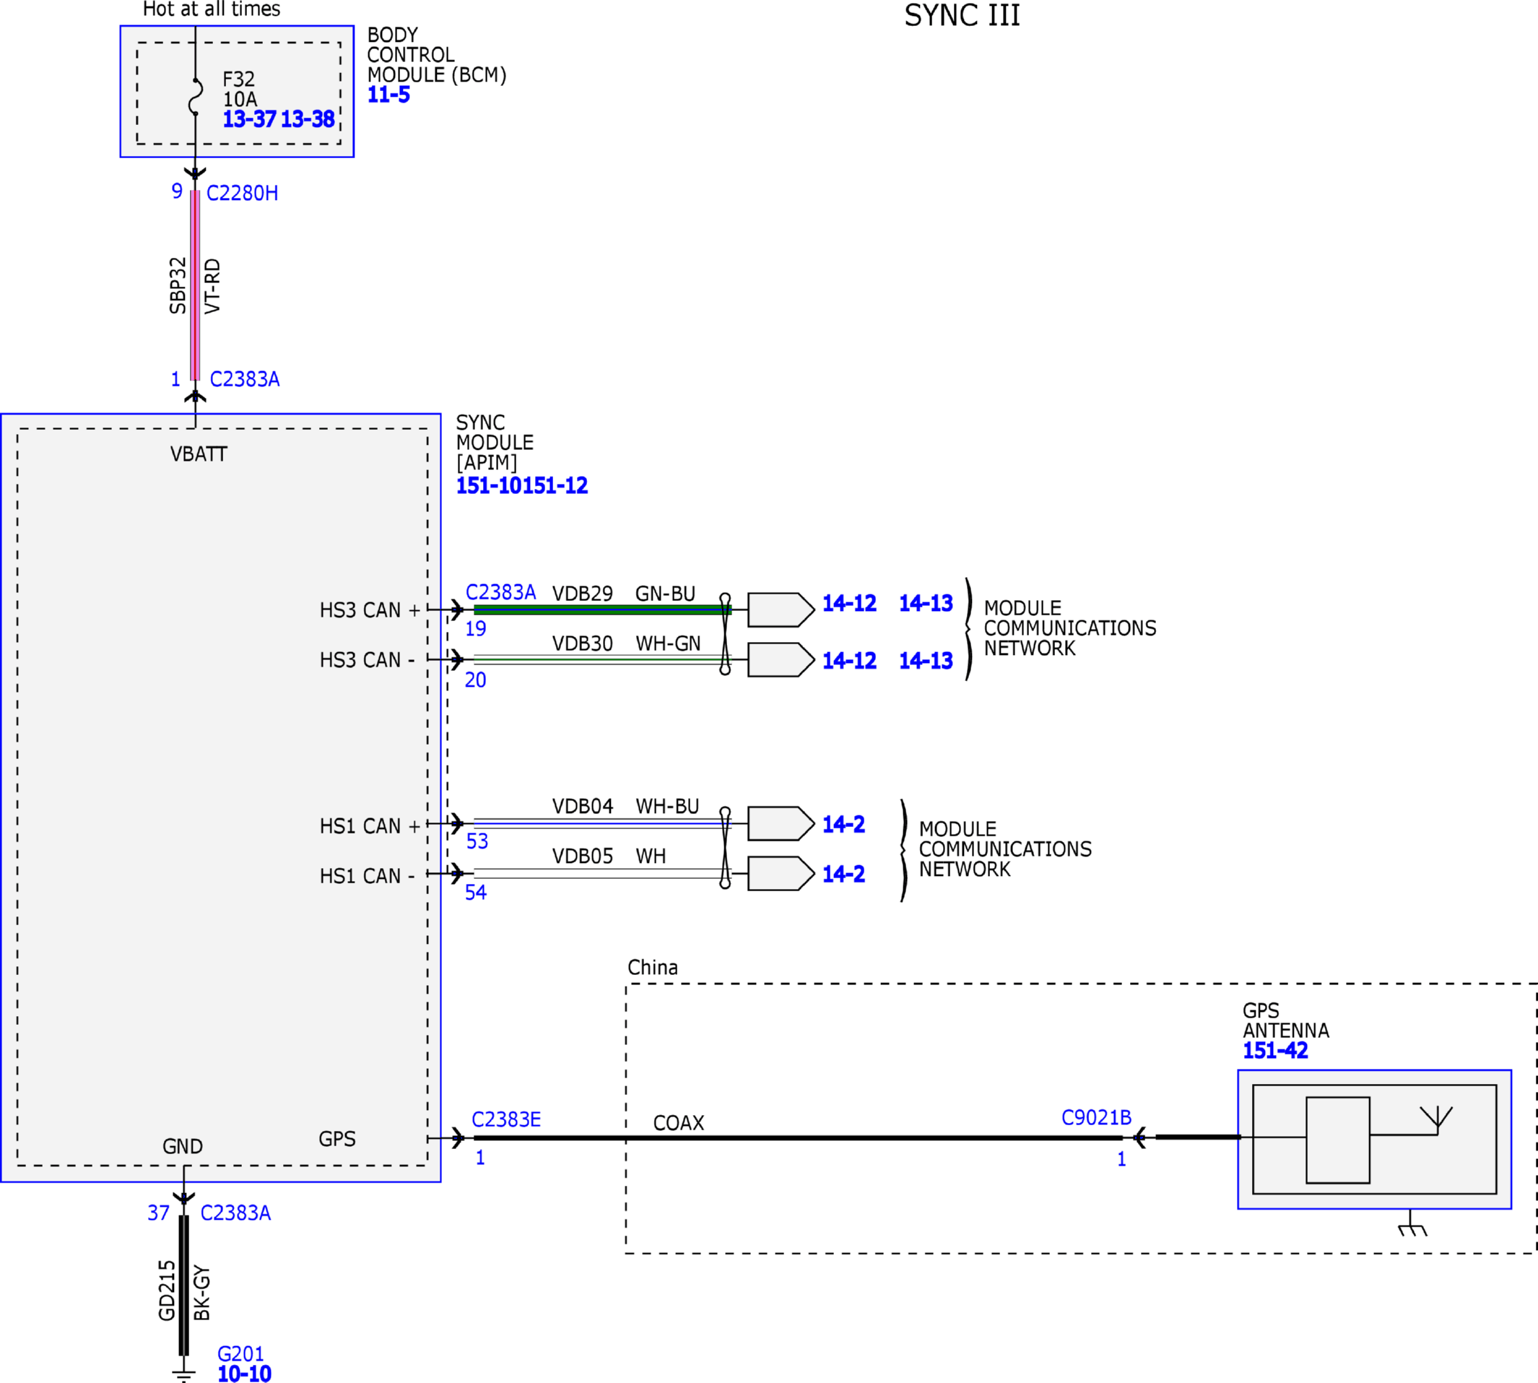
Task: Open the 14-12 link on the VDB29 row
Action: coord(850,603)
